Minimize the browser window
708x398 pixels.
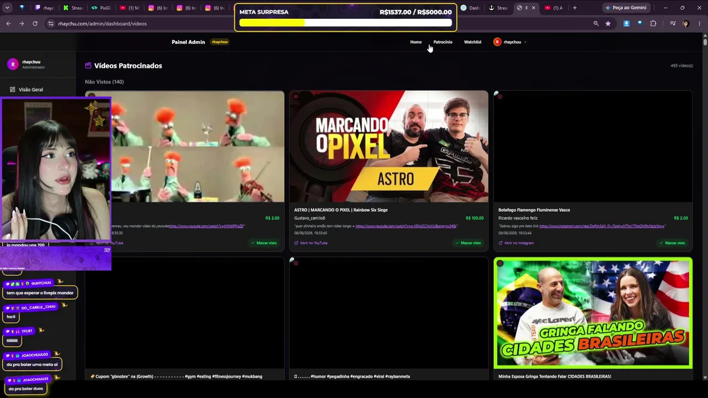click(x=665, y=8)
